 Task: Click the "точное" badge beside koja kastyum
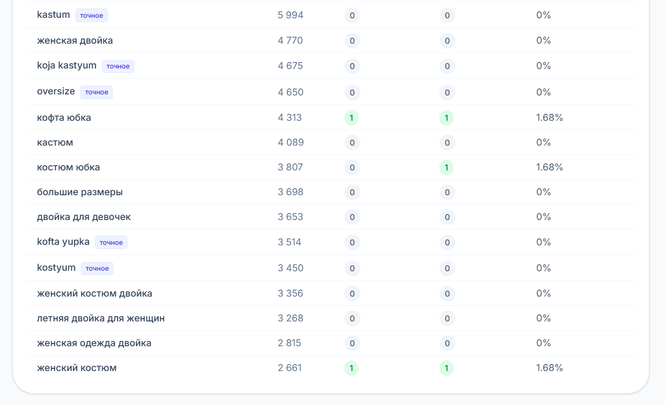118,66
